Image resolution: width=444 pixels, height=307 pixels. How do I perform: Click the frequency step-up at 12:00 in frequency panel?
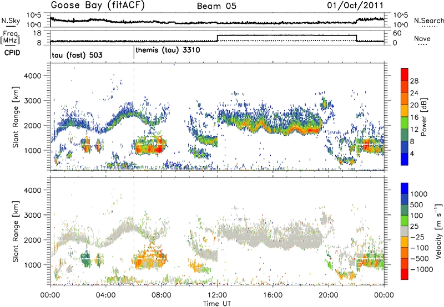pyautogui.click(x=217, y=38)
